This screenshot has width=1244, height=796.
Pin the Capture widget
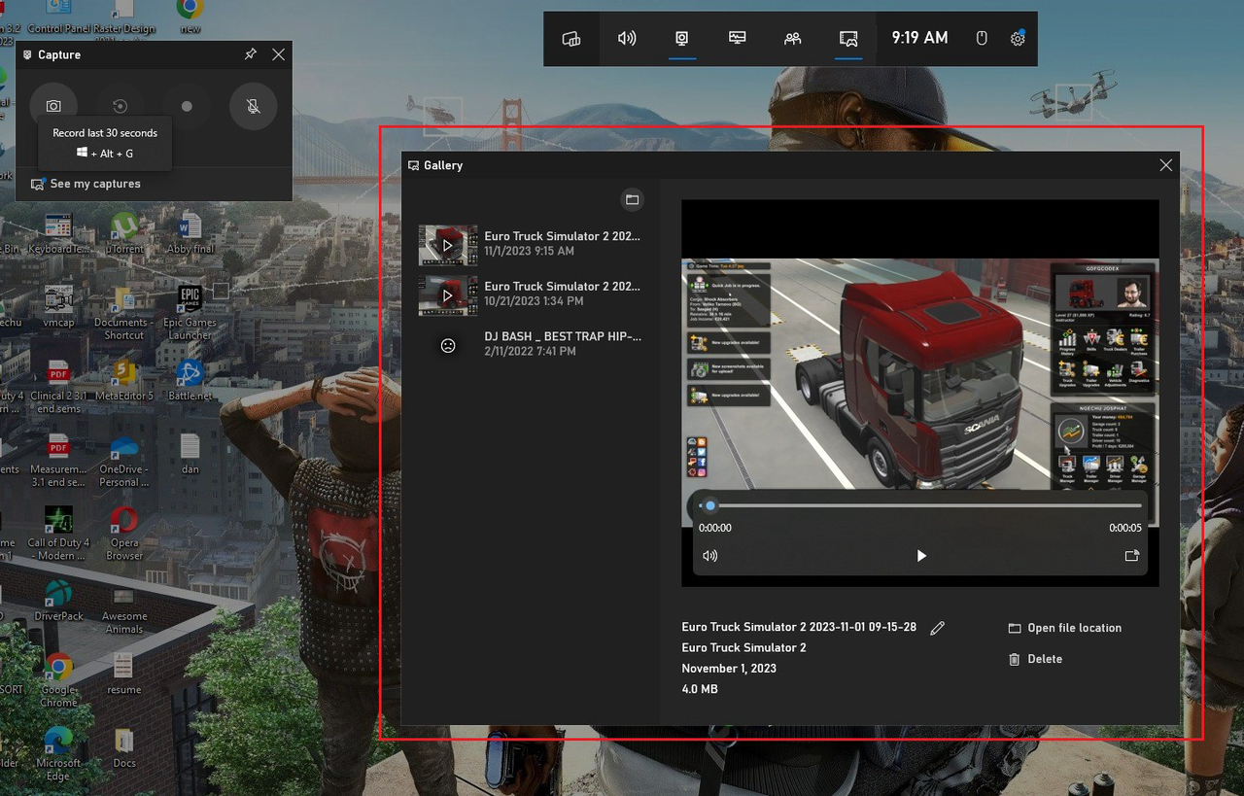click(250, 54)
